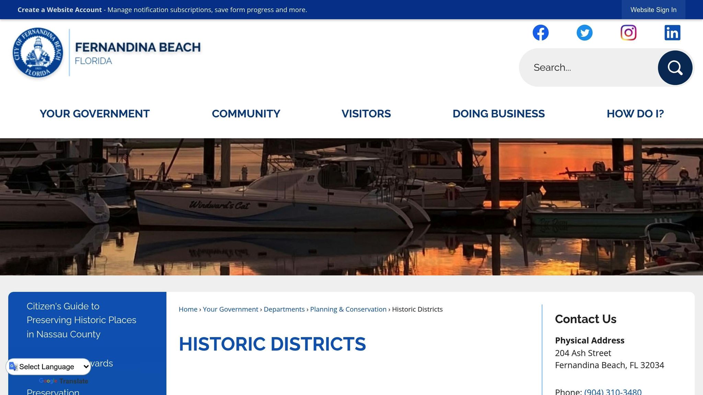Click the Website Sign In button
This screenshot has height=395, width=703.
click(x=653, y=10)
